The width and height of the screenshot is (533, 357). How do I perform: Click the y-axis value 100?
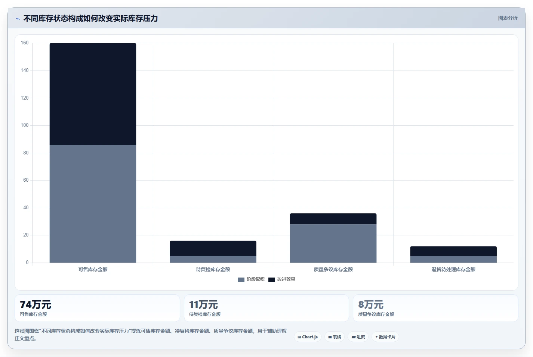(x=25, y=125)
